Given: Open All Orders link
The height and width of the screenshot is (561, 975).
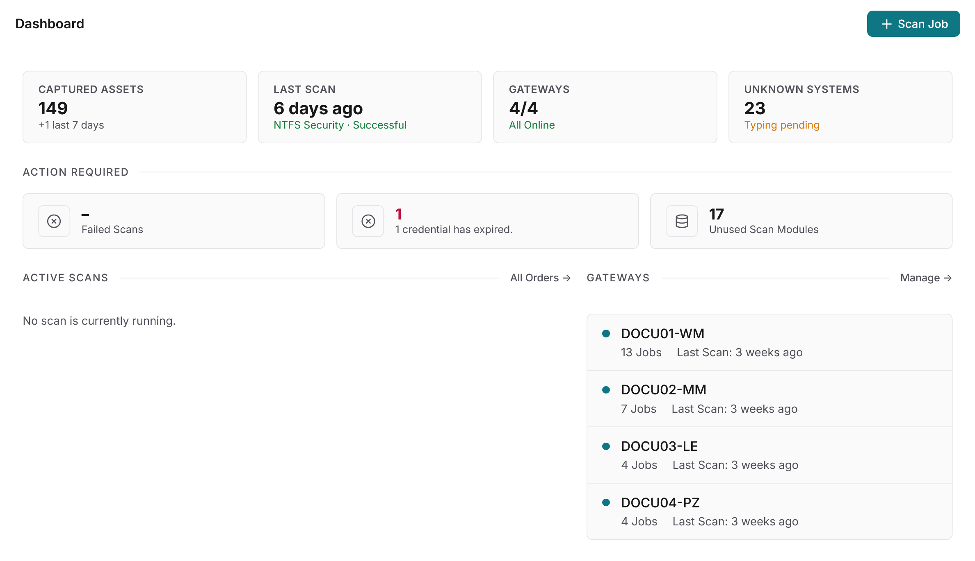Looking at the screenshot, I should point(540,278).
